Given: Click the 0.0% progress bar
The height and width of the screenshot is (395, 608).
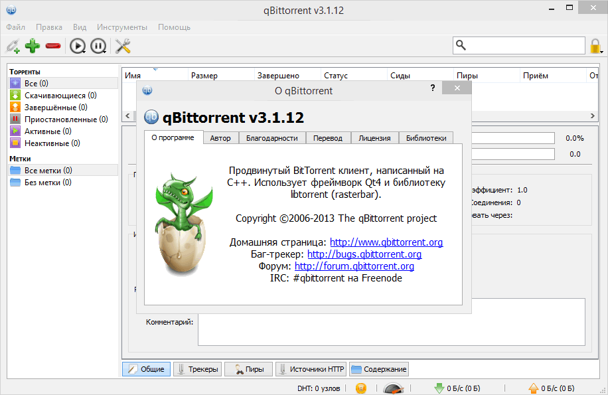Looking at the screenshot, I should coord(513,138).
